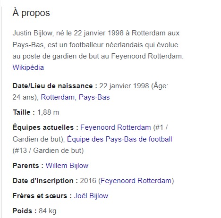Open the Joël Bijlow sibling link
This screenshot has width=221, height=218.
[x=91, y=196]
